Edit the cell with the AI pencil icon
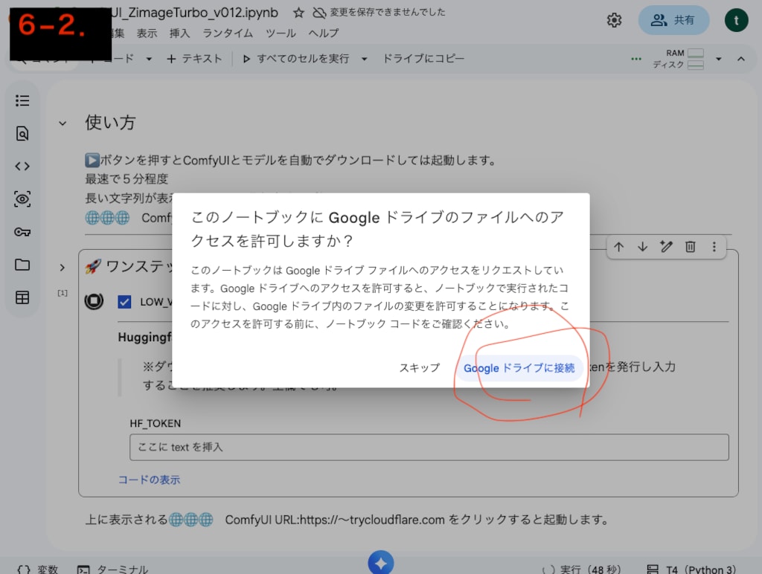The image size is (762, 574). [665, 247]
